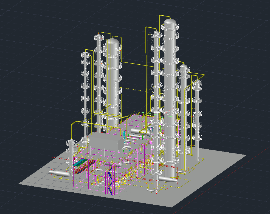Select the horizontal vessel lying on the ground slab
Screen dimensions: 270x214
60,173
